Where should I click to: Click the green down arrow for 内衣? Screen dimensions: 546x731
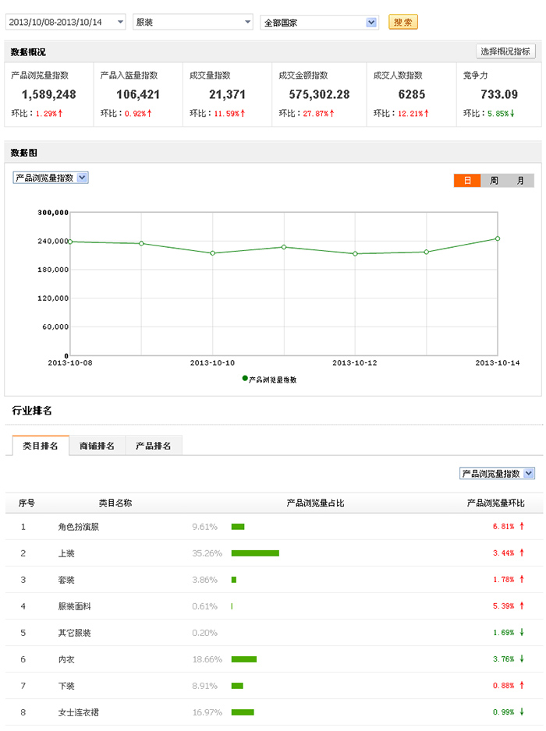[x=522, y=659]
